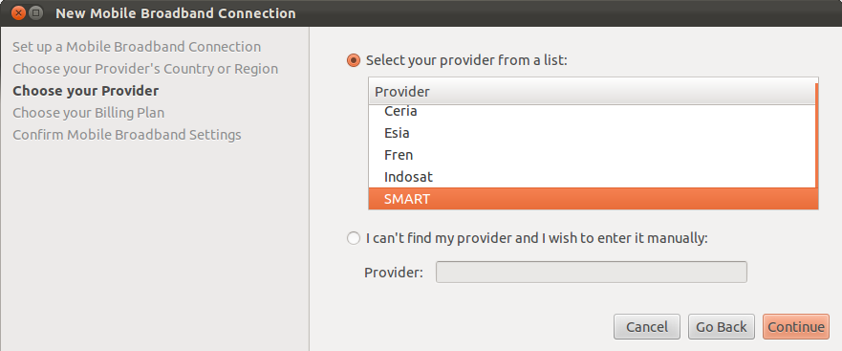Go Back to the previous step
Viewport: 842px width, 351px height.
pyautogui.click(x=722, y=327)
